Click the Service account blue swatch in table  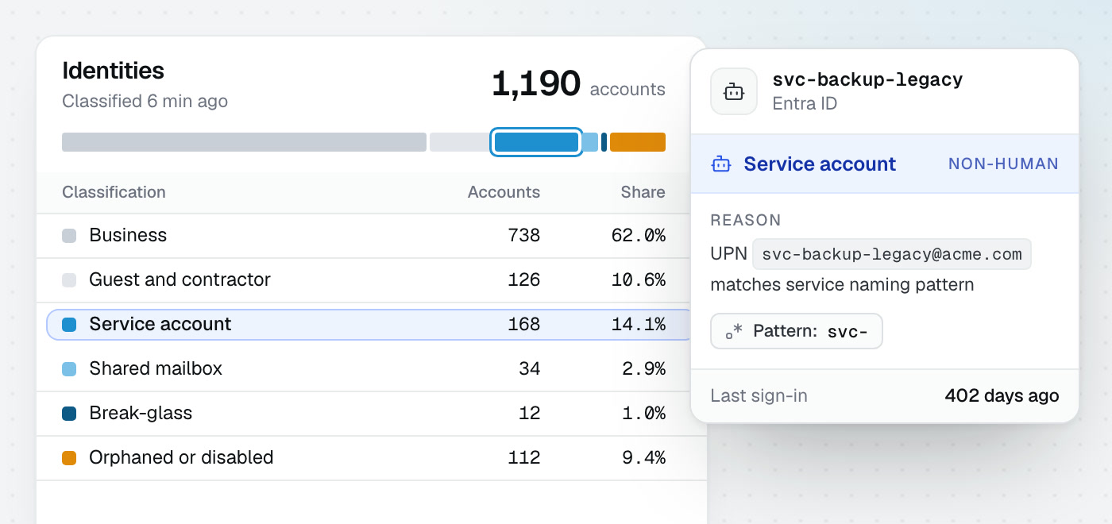(69, 325)
